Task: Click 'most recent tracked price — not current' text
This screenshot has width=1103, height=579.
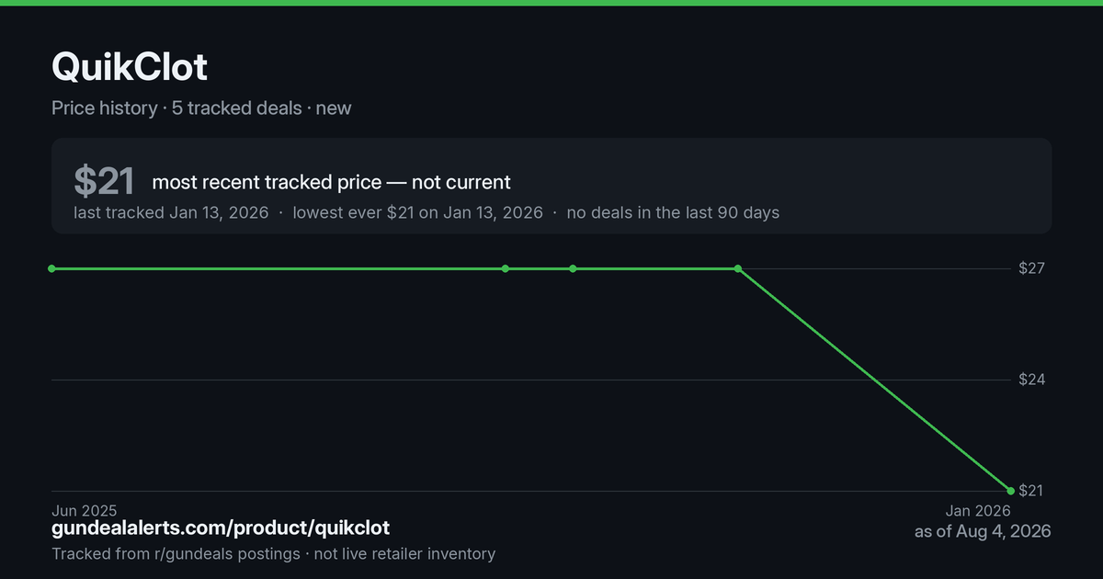Action: pyautogui.click(x=331, y=182)
